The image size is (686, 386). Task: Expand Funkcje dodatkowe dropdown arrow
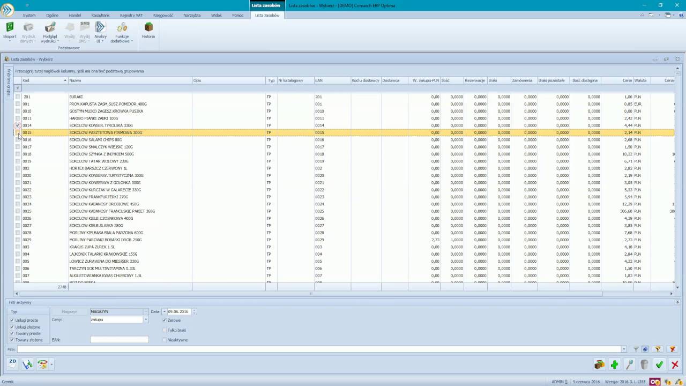(132, 41)
